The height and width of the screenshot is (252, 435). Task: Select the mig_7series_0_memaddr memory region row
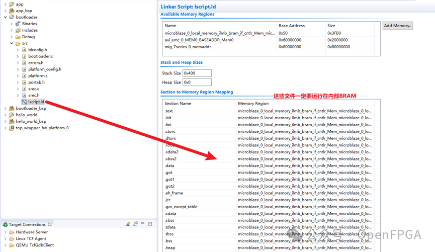pyautogui.click(x=271, y=47)
